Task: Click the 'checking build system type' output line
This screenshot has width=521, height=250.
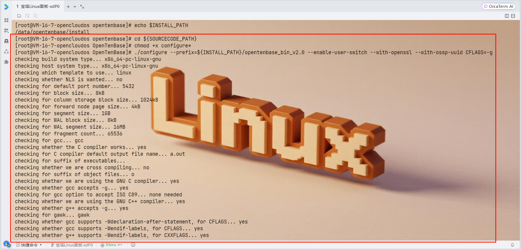Action: [88, 59]
